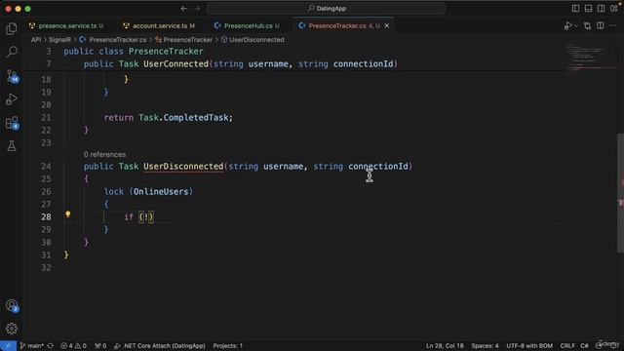Click the editor vertical scrollbar
This screenshot has height=351, width=624.
pos(620,193)
